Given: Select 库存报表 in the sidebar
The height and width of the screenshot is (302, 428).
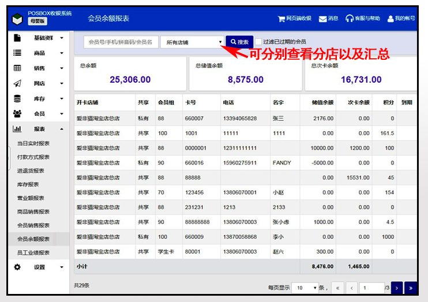Looking at the screenshot, I should coord(28,184).
